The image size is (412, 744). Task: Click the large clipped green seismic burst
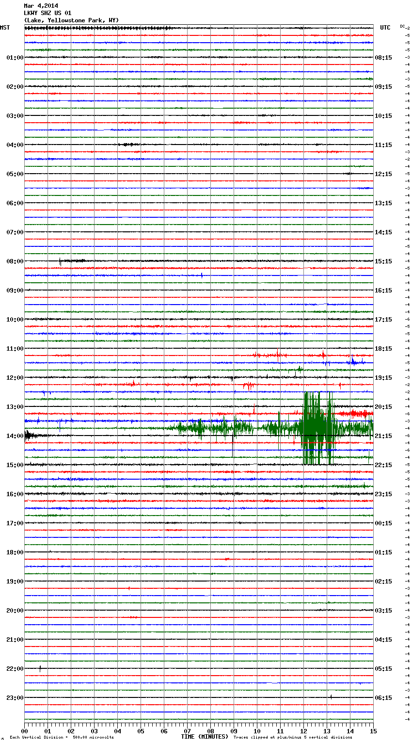tap(318, 428)
